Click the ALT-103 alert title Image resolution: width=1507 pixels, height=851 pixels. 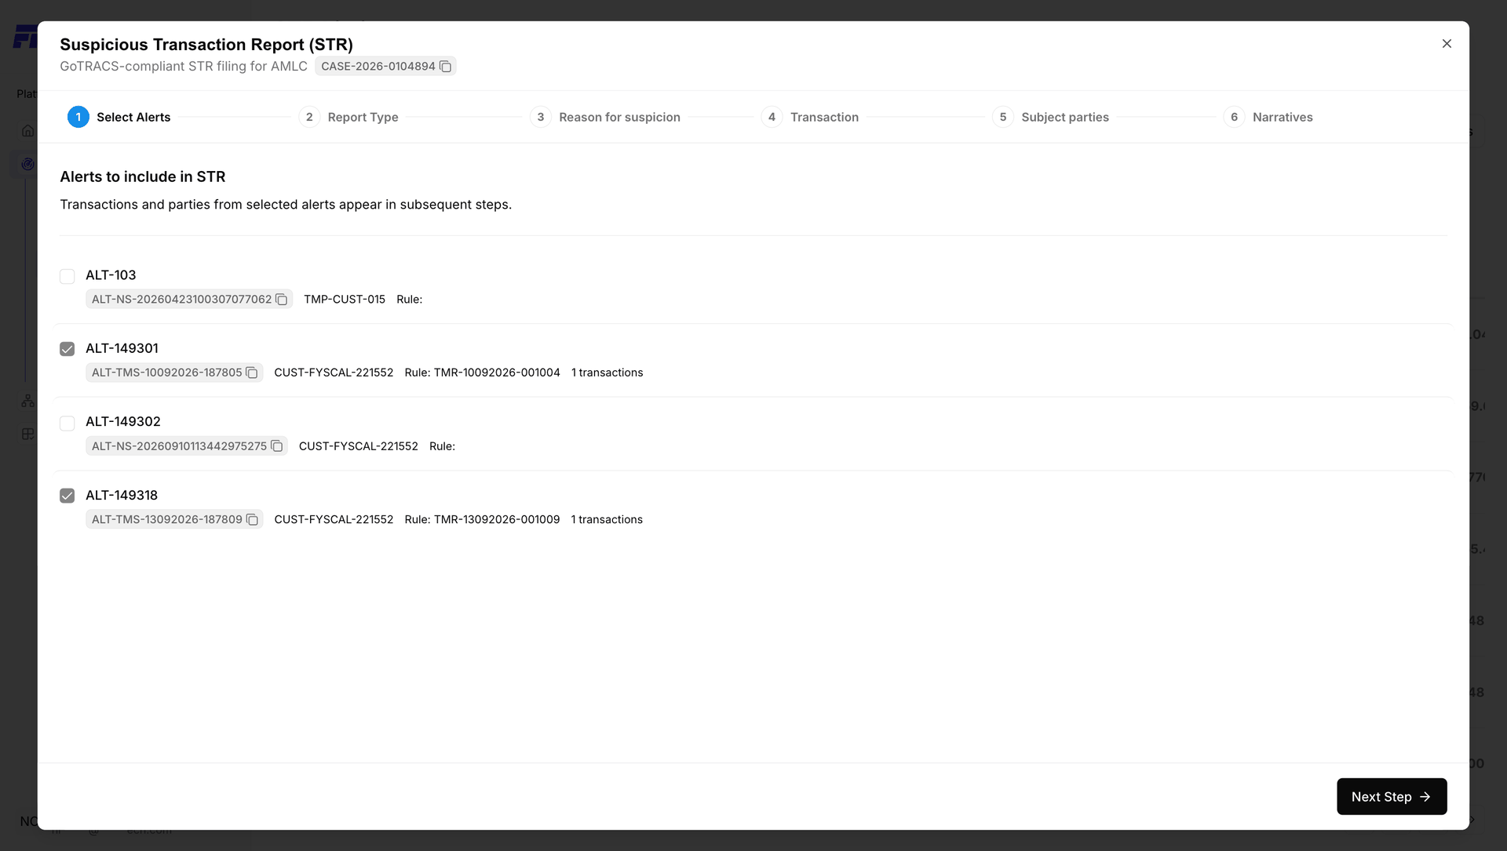click(111, 275)
